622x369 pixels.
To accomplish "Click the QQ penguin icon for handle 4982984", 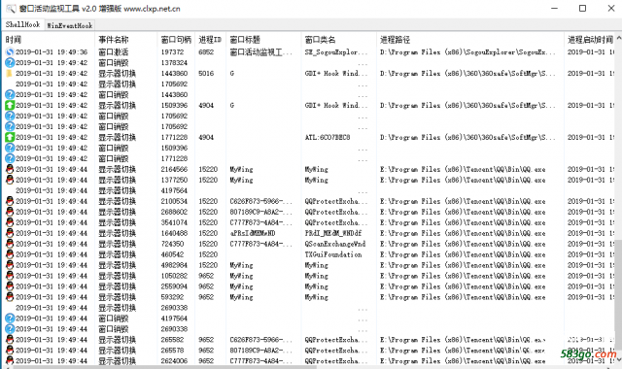I will pos(10,265).
